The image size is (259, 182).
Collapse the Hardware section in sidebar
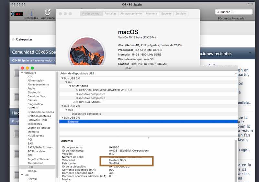[22, 73]
